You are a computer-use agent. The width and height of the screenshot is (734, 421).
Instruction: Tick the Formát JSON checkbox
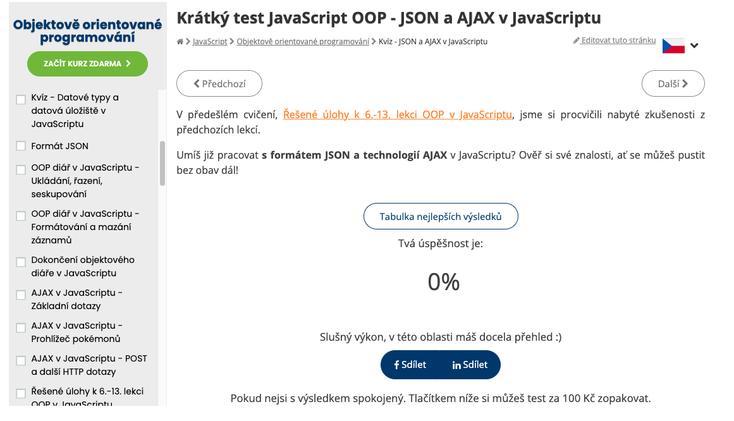pyautogui.click(x=21, y=146)
